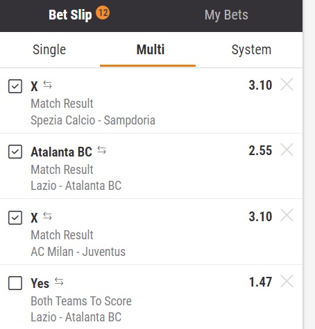The height and width of the screenshot is (329, 315).
Task: Click swap arrows icon next to Atalanta BC
Action: coord(101,150)
